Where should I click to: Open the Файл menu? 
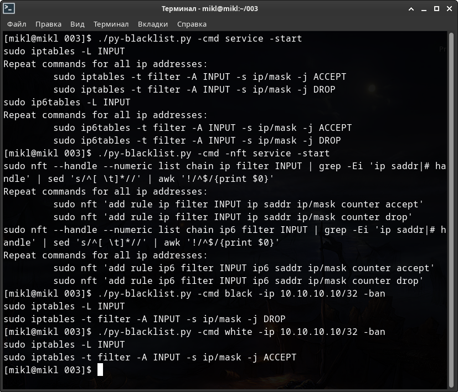[x=17, y=24]
